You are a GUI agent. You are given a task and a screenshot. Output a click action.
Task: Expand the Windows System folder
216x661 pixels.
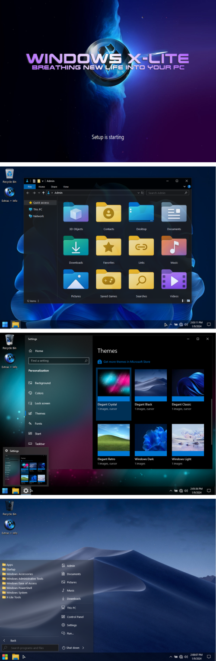[15, 593]
